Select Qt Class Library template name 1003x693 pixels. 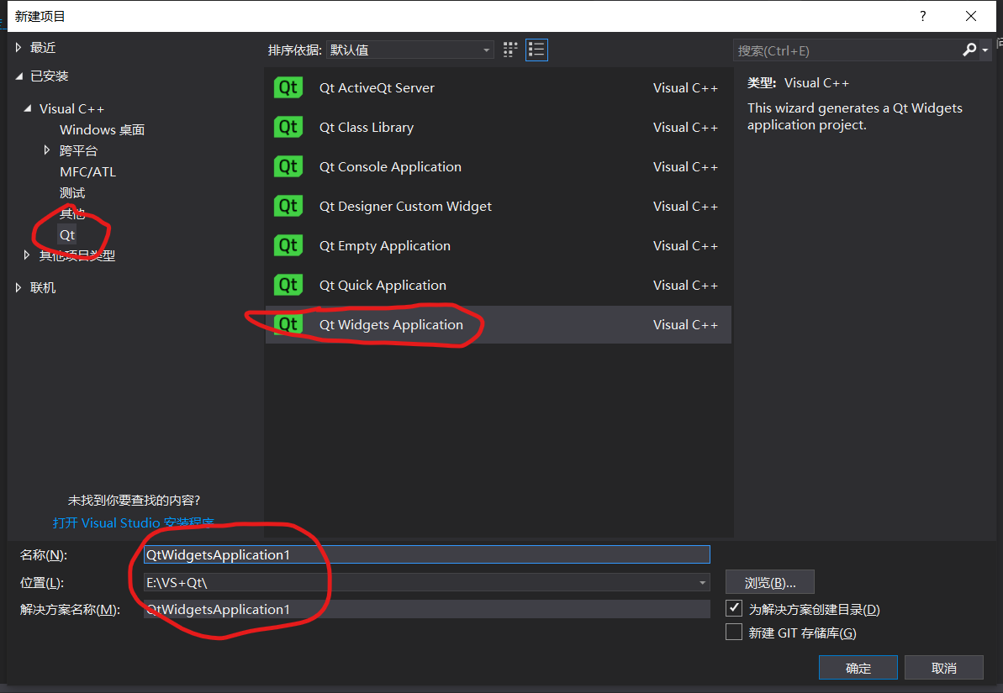pos(367,127)
